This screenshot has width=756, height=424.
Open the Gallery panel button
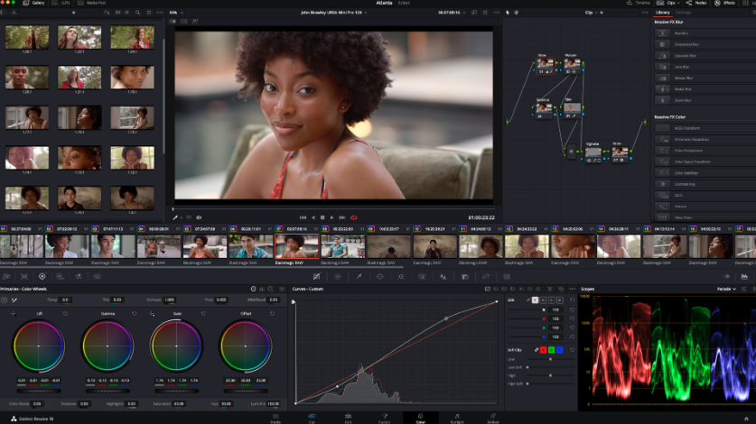pos(33,3)
